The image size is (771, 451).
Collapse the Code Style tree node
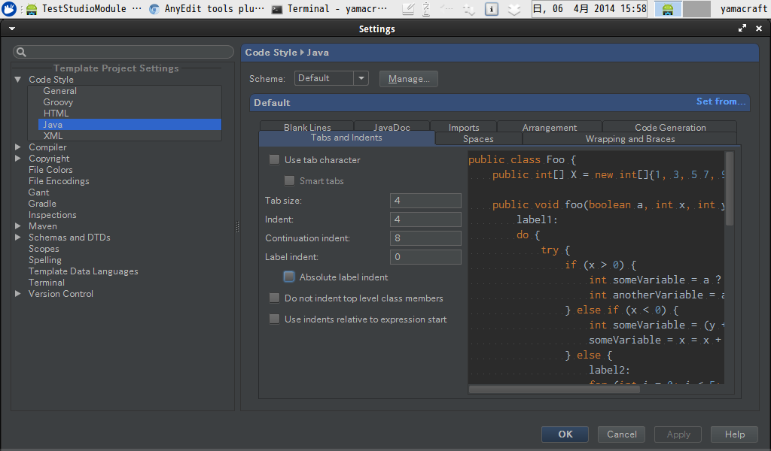click(18, 79)
